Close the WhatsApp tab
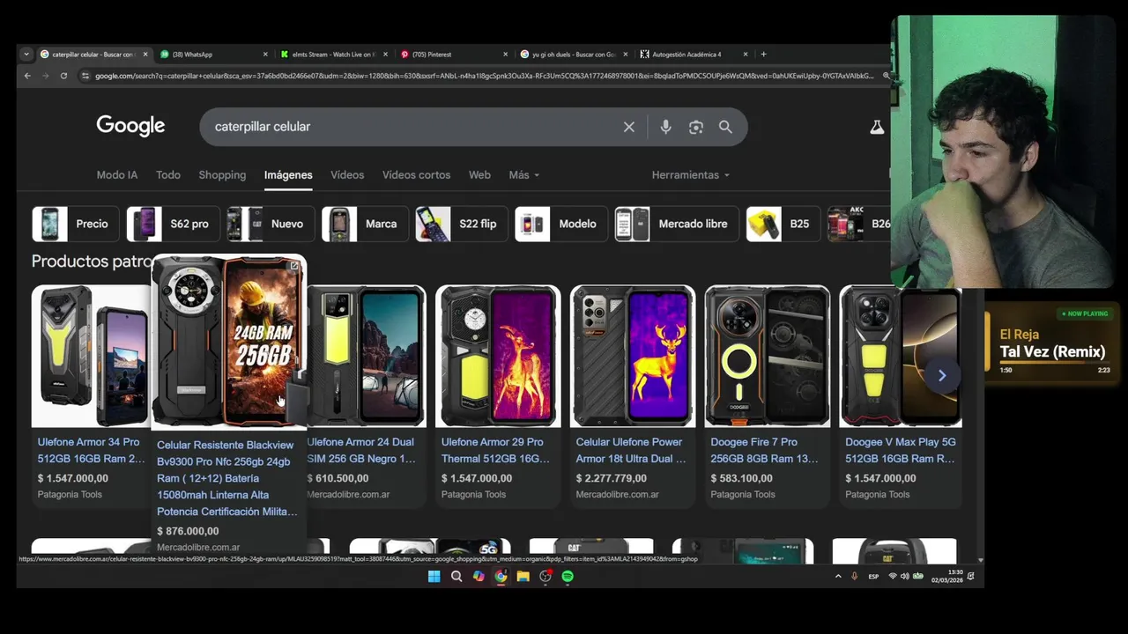This screenshot has width=1128, height=634. tap(265, 55)
